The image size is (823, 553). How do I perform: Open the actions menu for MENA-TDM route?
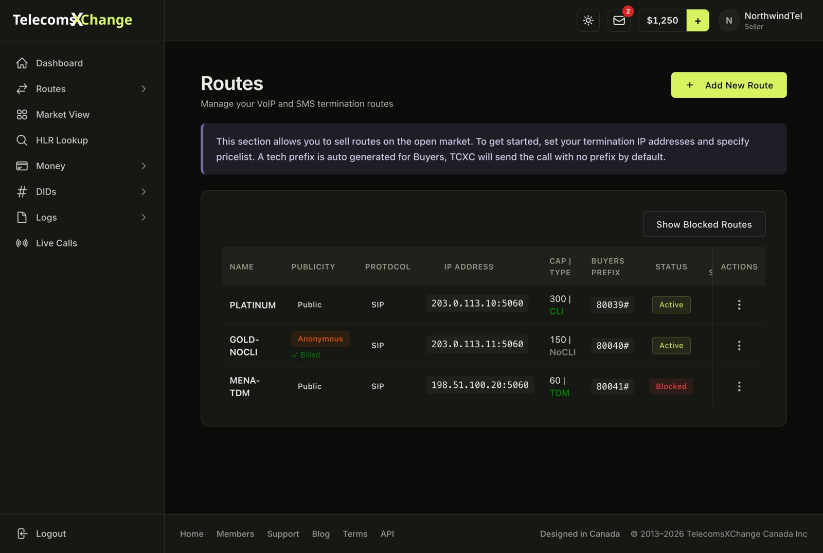point(739,386)
